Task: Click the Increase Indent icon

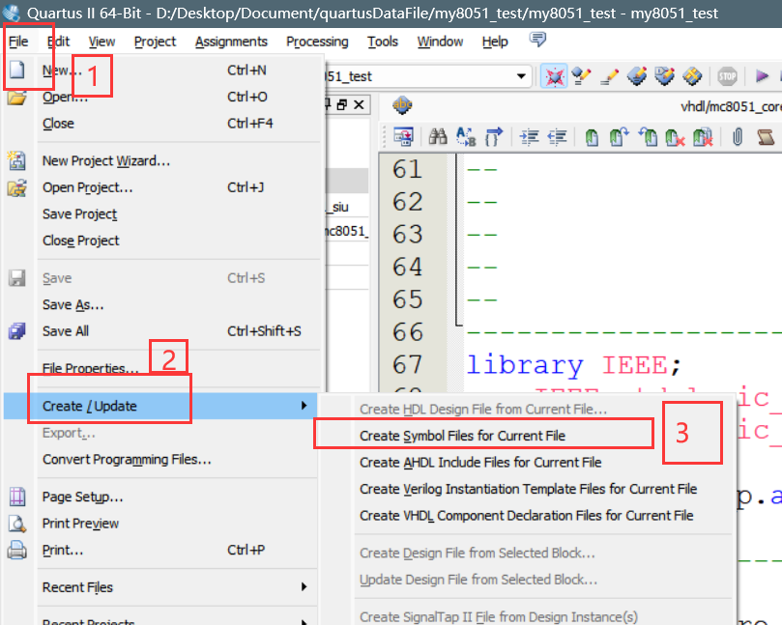Action: pos(529,136)
